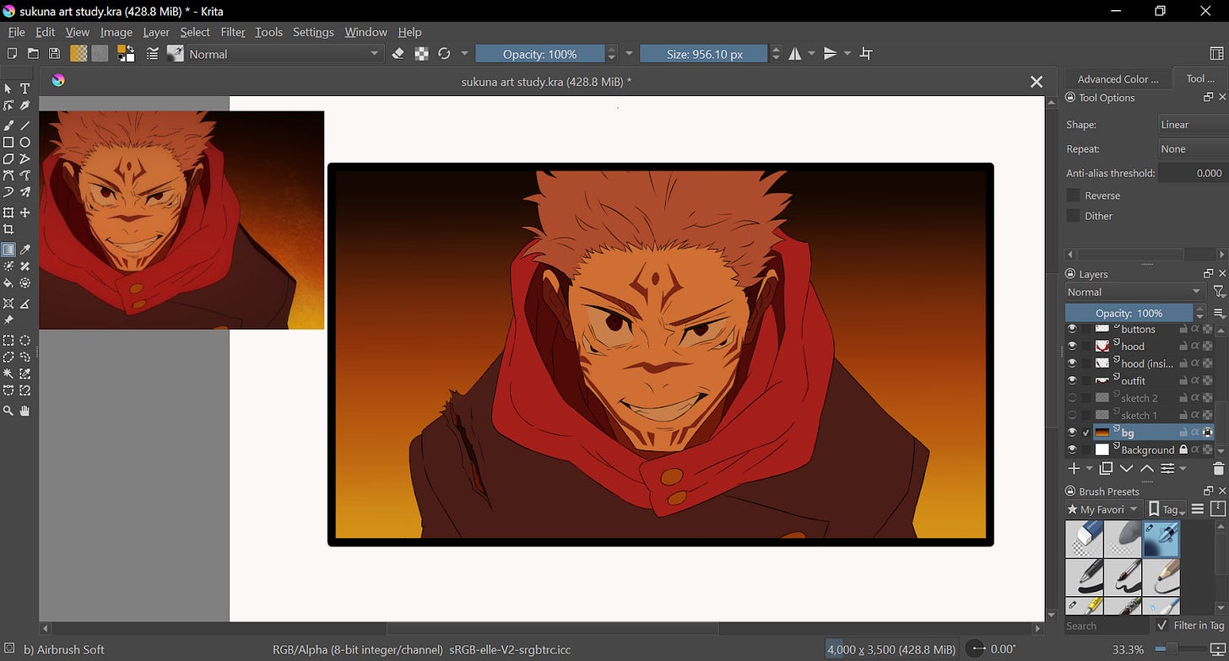Image resolution: width=1229 pixels, height=661 pixels.
Task: Open the gradient Shape Linear dropdown
Action: (1193, 125)
